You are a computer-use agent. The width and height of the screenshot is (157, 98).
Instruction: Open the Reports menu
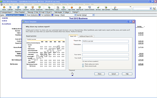71,4
